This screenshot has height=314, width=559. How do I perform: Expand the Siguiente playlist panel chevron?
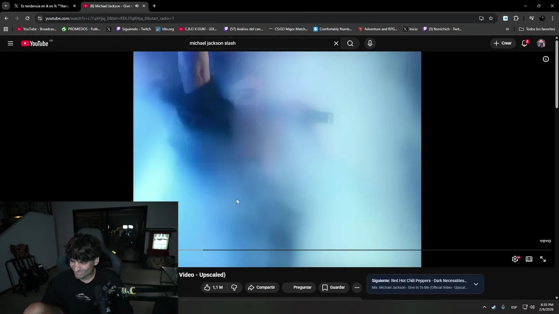[476, 284]
